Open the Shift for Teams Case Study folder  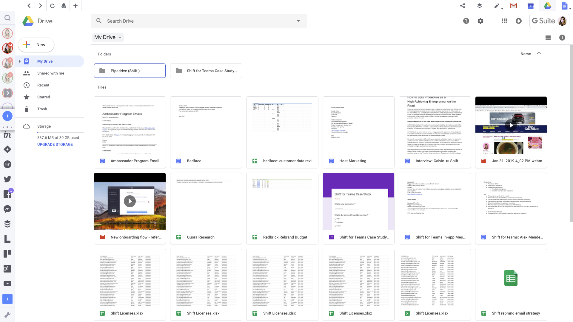point(206,70)
